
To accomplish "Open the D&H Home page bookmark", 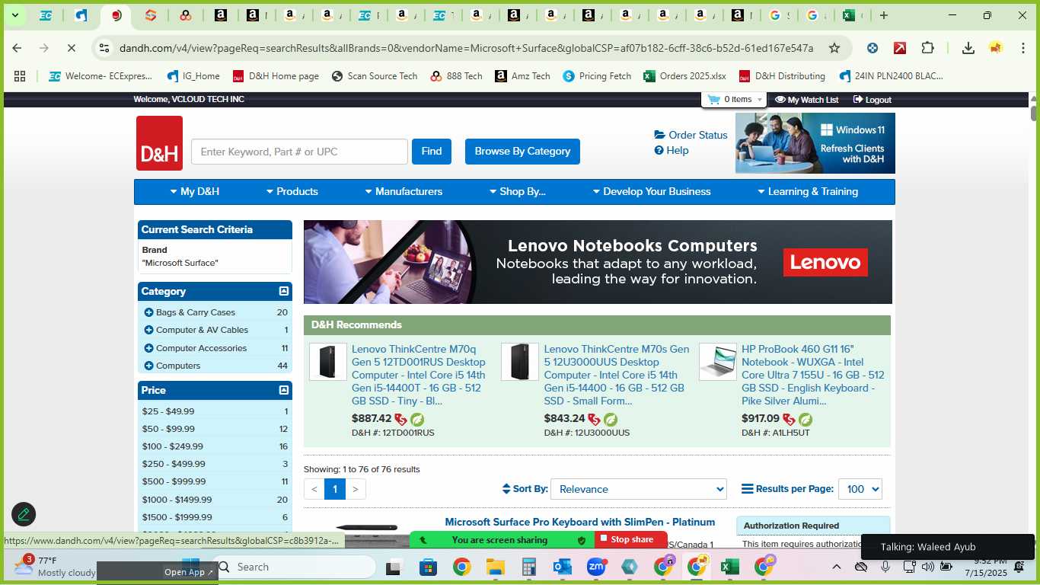I will point(276,76).
